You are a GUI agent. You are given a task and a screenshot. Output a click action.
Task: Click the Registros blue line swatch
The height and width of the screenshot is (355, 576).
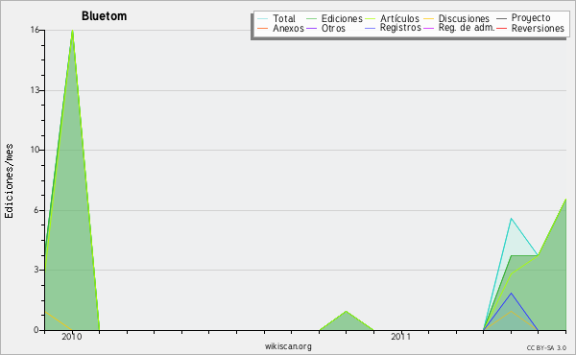click(371, 28)
